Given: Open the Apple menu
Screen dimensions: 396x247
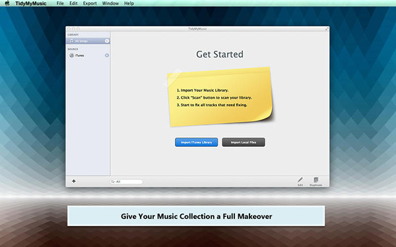Looking at the screenshot, I should (x=7, y=3).
